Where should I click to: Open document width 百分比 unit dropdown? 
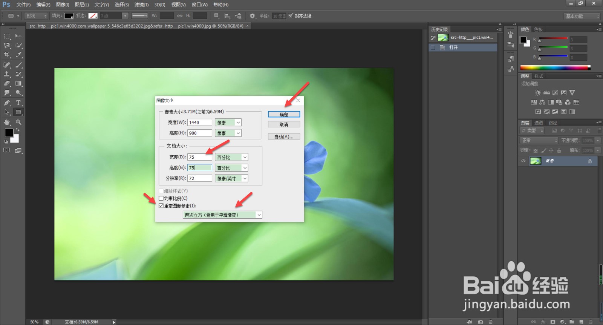pos(231,157)
